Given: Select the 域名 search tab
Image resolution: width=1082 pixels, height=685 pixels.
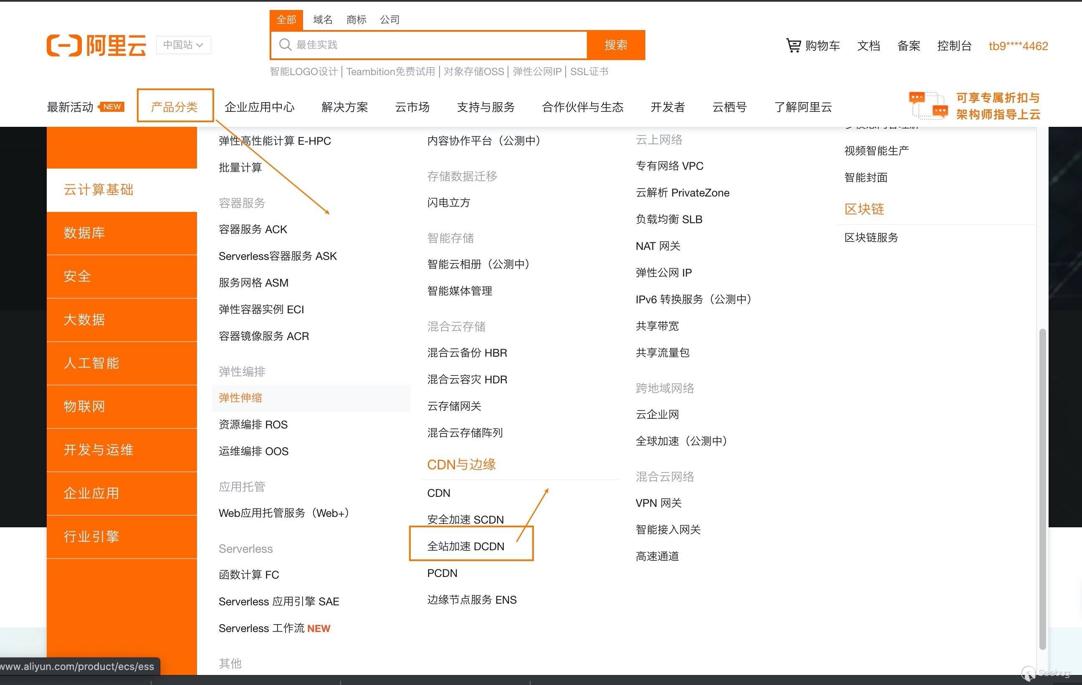Looking at the screenshot, I should (323, 20).
